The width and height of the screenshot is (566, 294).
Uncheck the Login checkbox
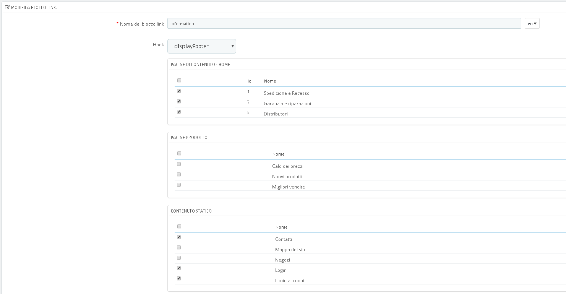pos(179,268)
